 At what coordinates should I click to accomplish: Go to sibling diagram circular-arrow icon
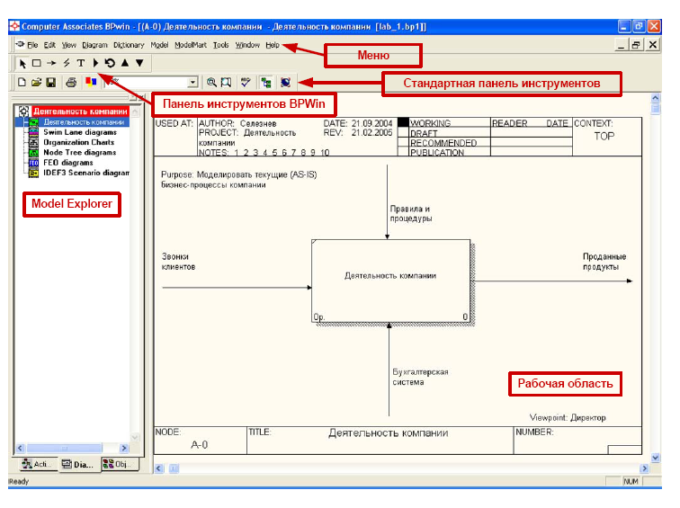(x=110, y=63)
